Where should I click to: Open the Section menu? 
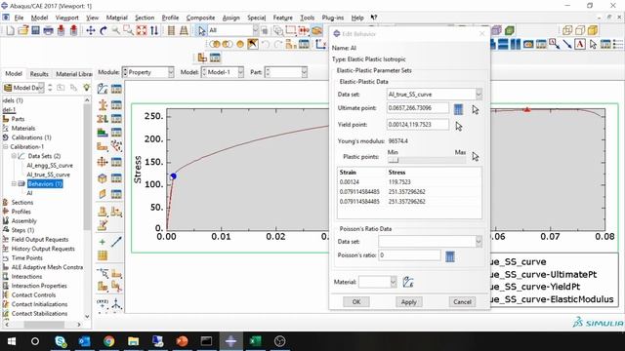click(145, 18)
